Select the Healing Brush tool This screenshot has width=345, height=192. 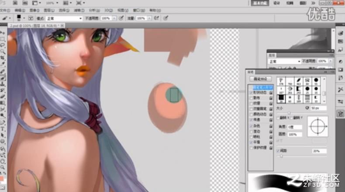point(3,71)
